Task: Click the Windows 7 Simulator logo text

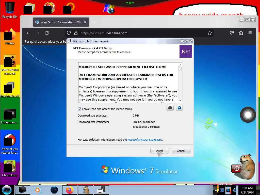Action: point(139,170)
